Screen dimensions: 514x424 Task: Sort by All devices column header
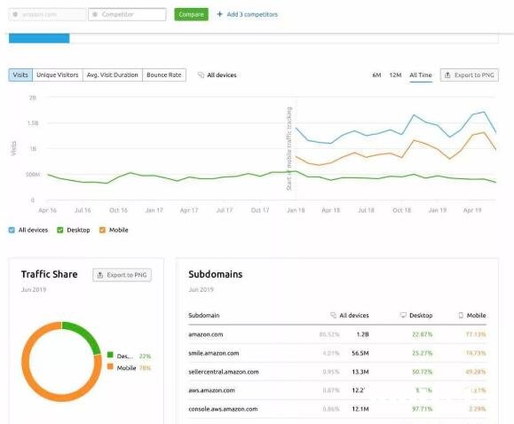pos(354,315)
